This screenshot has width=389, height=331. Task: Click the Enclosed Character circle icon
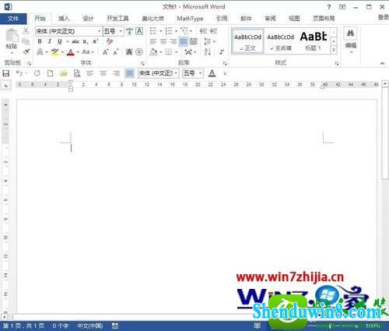click(x=139, y=52)
